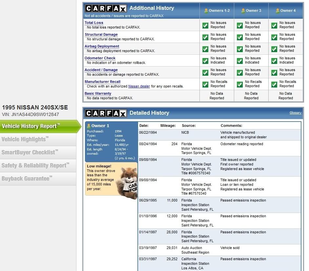Click Structural Damage green check for Owner 3
Viewport: 309px width, 271px height.
[x=240, y=37]
